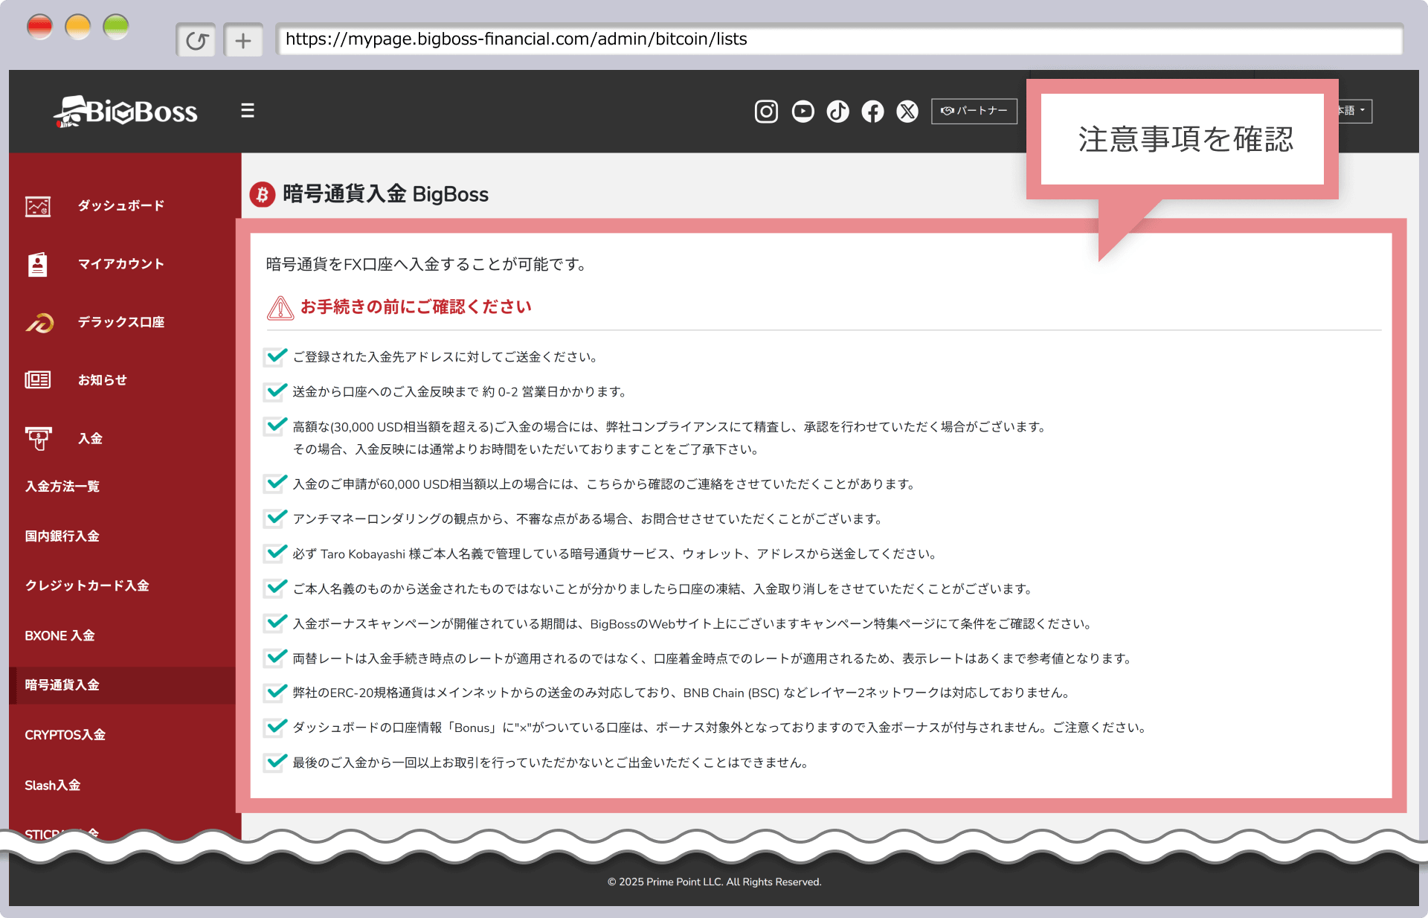The height and width of the screenshot is (918, 1428).
Task: Click the browser reload icon
Action: tap(196, 40)
